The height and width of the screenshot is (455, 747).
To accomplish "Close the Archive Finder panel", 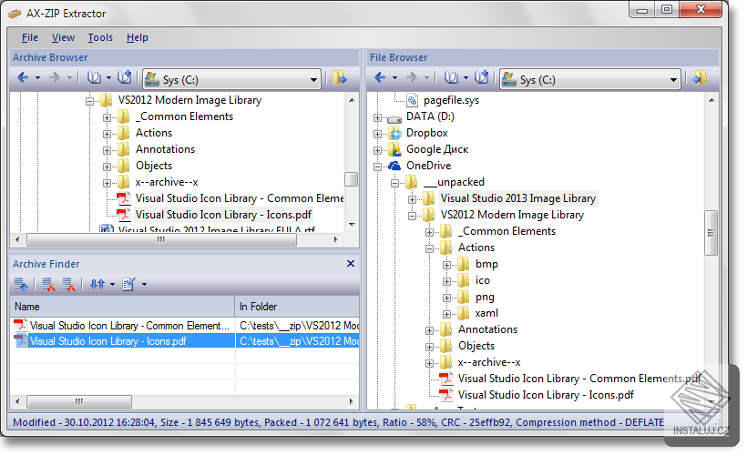I will [351, 264].
